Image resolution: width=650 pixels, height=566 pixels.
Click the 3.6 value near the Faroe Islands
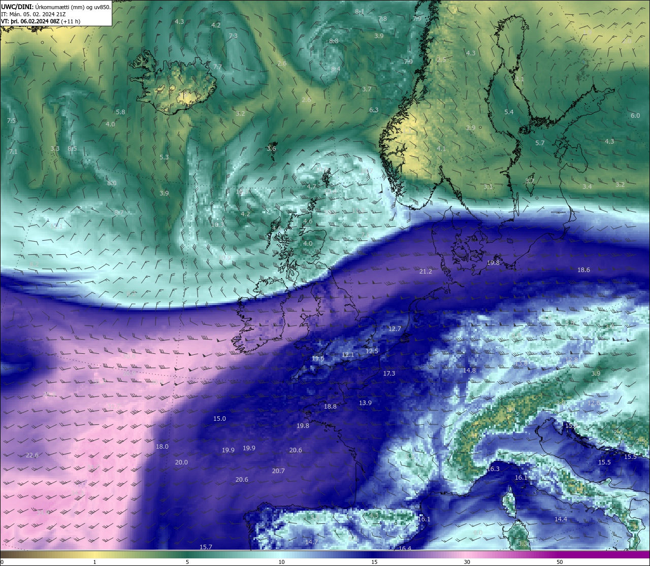tap(271, 149)
